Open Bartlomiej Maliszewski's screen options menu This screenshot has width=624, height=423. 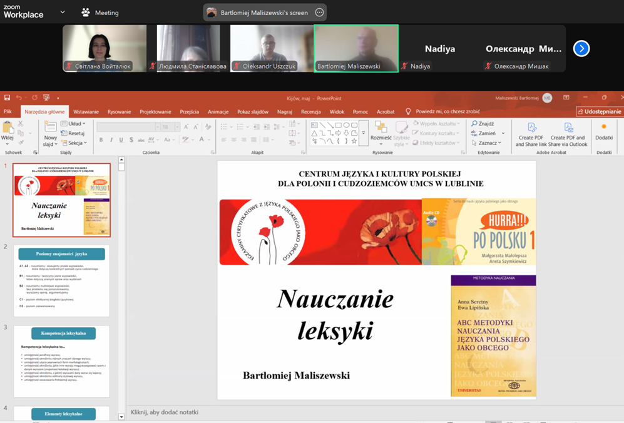319,13
